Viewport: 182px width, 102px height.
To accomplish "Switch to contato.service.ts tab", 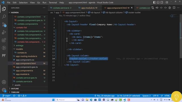I will point(61,8).
